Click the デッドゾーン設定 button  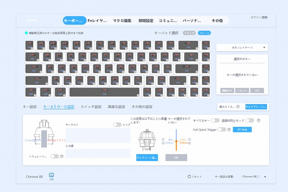pos(147,157)
